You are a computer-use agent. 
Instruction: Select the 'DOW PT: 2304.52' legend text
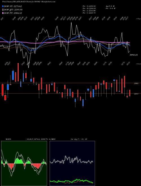point(13,13)
